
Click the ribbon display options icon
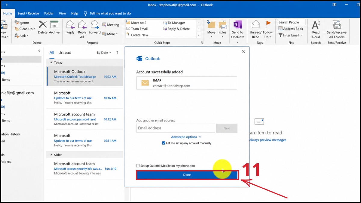(334, 5)
